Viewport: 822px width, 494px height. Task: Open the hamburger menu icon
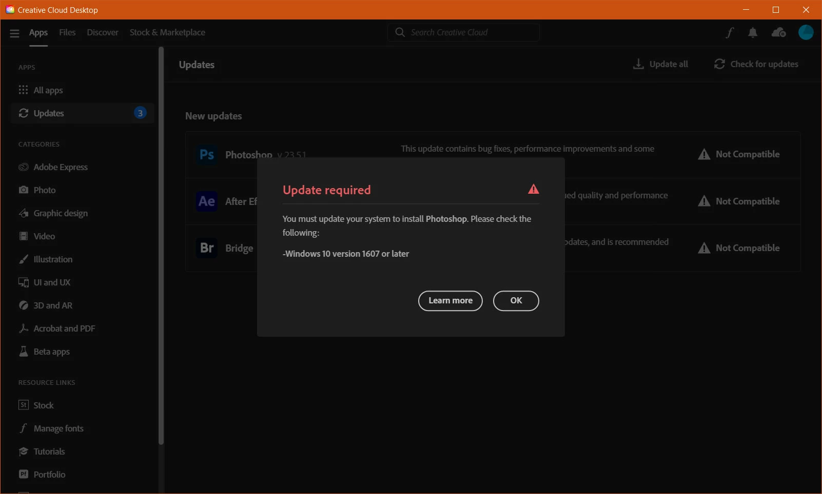coord(14,33)
